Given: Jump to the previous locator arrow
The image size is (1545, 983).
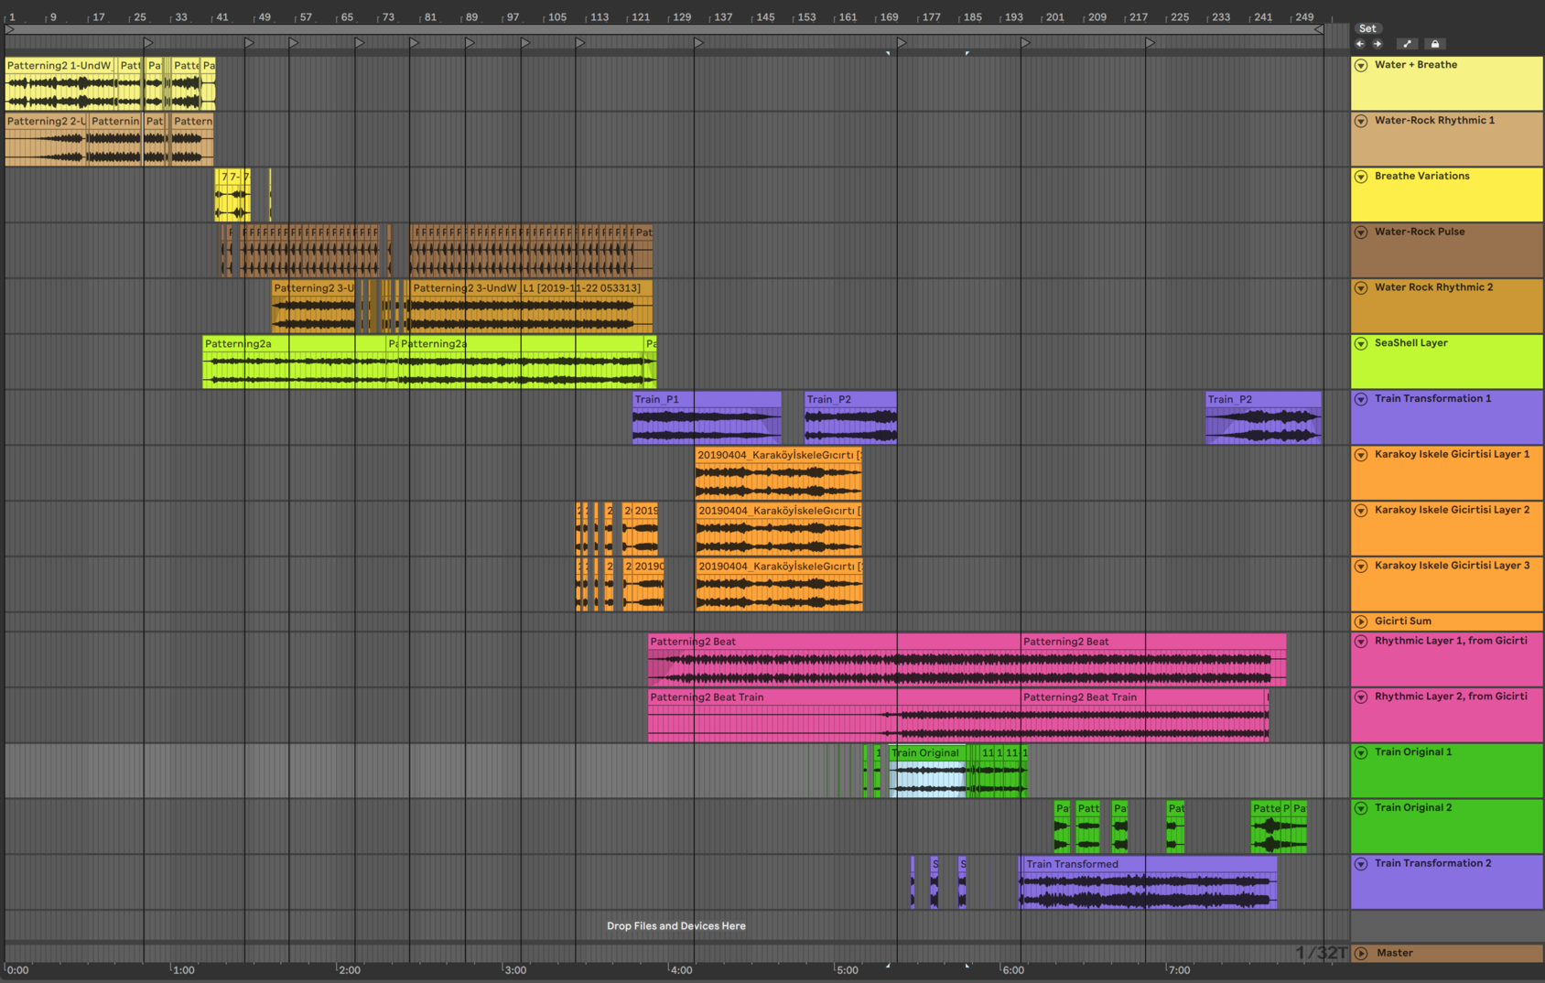Looking at the screenshot, I should (1360, 44).
